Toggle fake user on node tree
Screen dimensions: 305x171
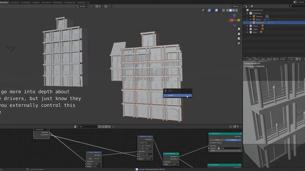coord(103,127)
